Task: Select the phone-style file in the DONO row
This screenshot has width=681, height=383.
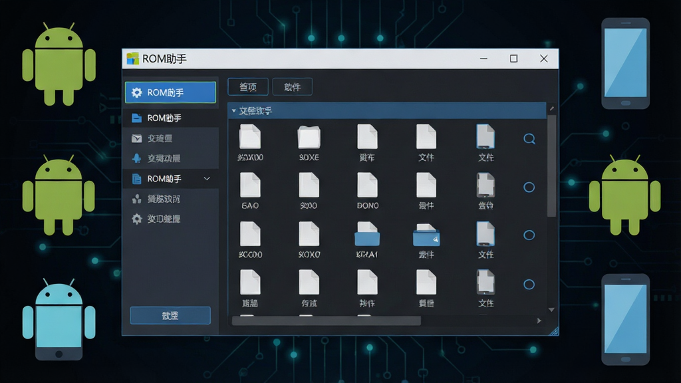Action: click(x=485, y=191)
